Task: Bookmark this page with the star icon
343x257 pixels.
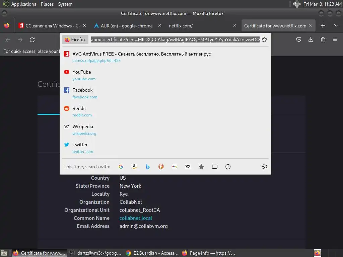Action: (264, 39)
